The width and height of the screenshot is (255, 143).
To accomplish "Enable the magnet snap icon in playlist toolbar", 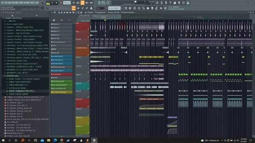I will [x=55, y=12].
